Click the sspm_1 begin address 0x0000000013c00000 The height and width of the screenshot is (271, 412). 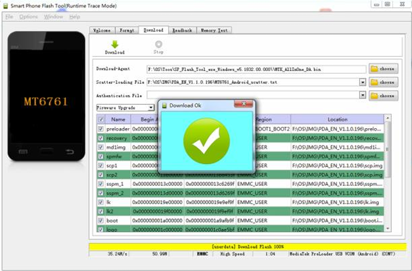pos(157,184)
